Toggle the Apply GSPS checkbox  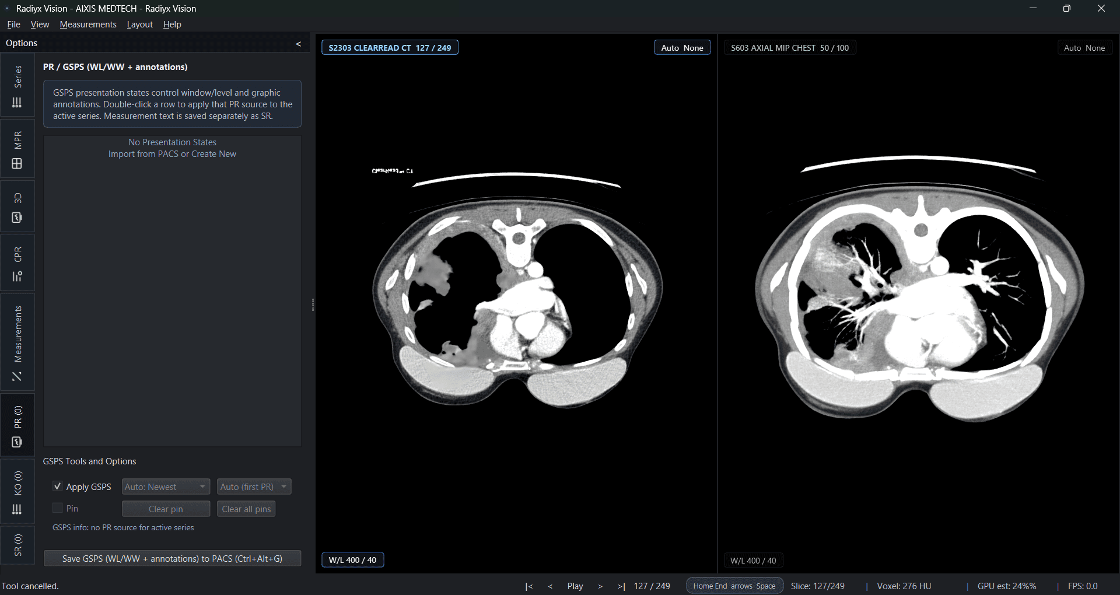58,486
